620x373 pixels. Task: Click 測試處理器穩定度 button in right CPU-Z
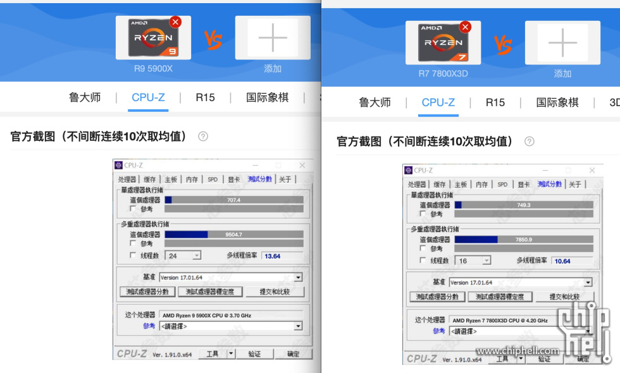500,297
